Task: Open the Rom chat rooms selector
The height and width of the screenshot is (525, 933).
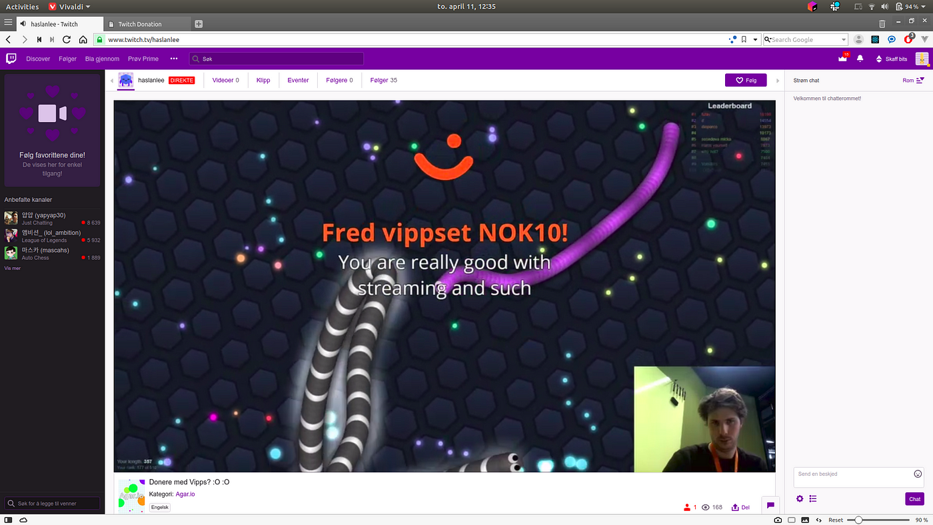Action: tap(913, 80)
